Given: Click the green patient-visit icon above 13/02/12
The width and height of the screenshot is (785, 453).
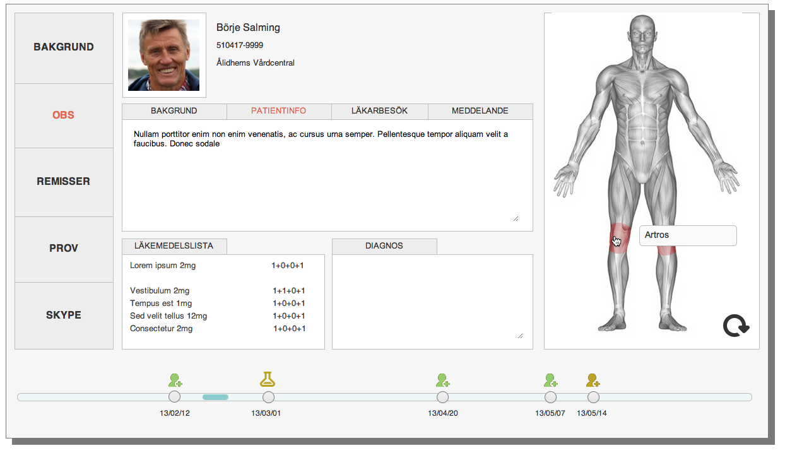Looking at the screenshot, I should point(175,380).
